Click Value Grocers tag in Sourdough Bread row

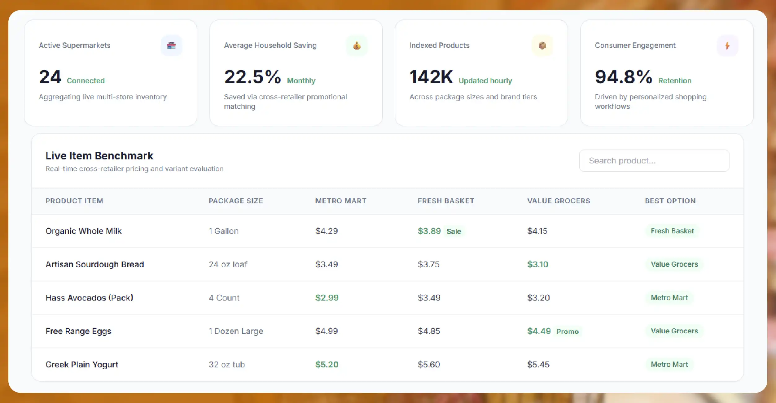(x=674, y=264)
